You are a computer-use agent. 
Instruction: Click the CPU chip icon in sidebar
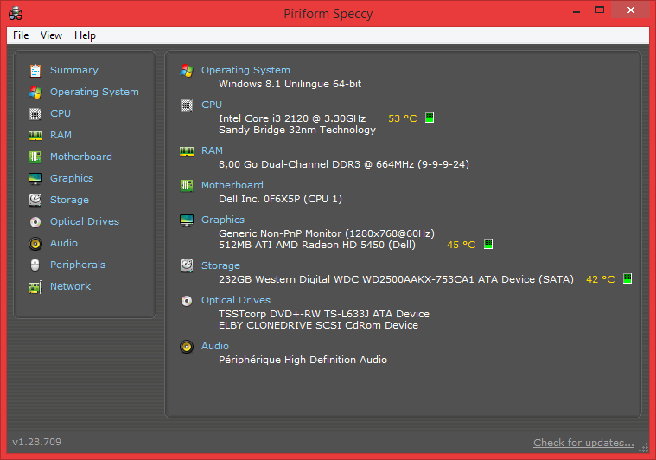35,114
